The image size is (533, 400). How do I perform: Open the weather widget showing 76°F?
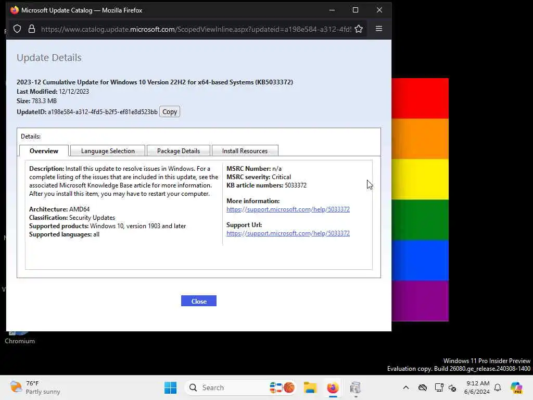coord(35,387)
